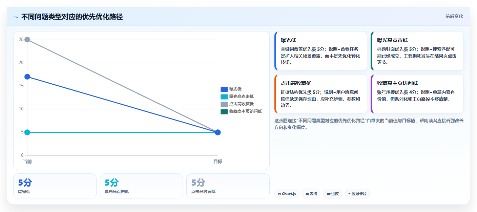Click the icon inside the Chart.js tag
Image resolution: width=477 pixels, height=212 pixels.
click(279, 194)
